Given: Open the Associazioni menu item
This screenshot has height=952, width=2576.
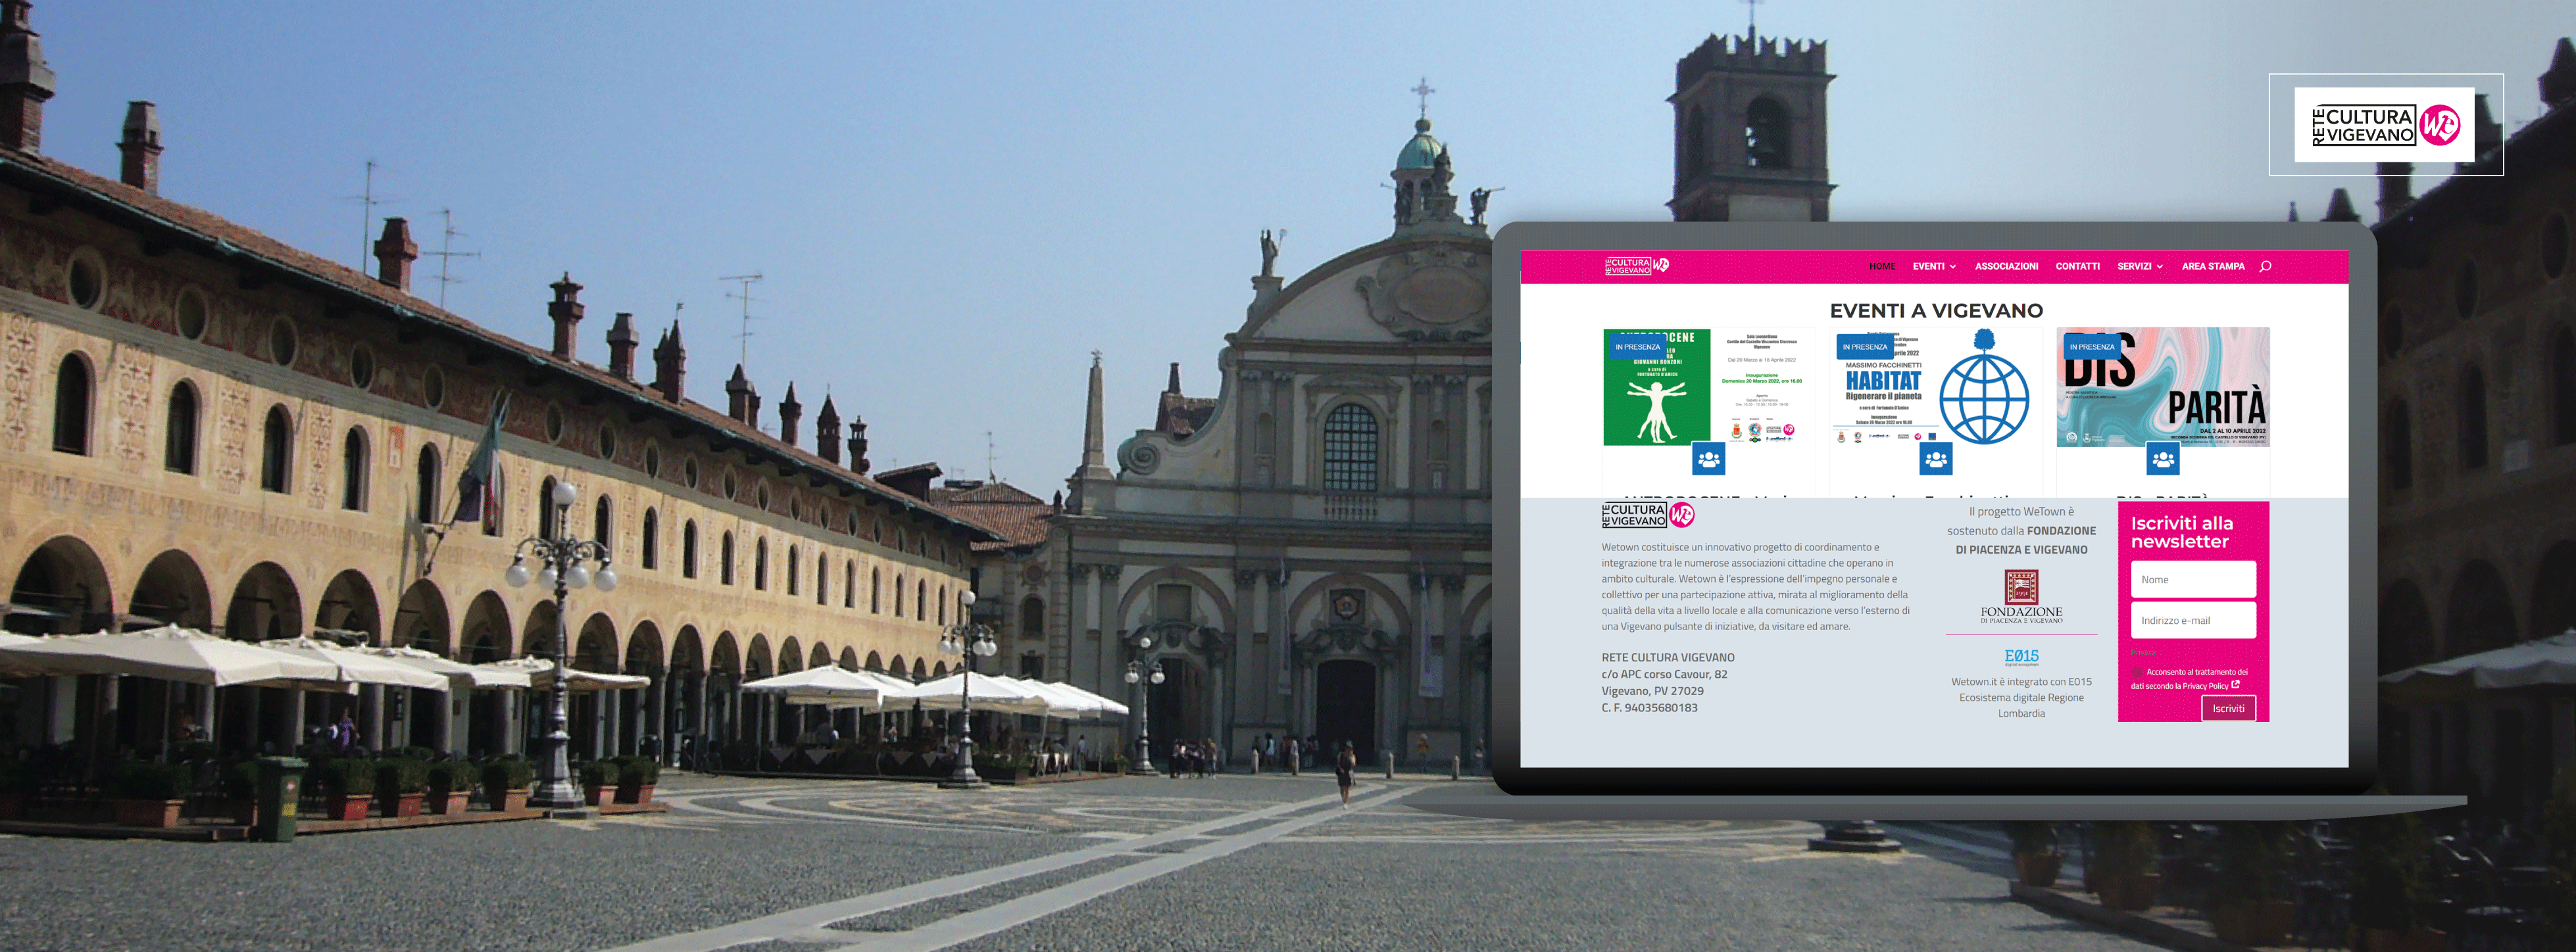Looking at the screenshot, I should click(x=2006, y=267).
